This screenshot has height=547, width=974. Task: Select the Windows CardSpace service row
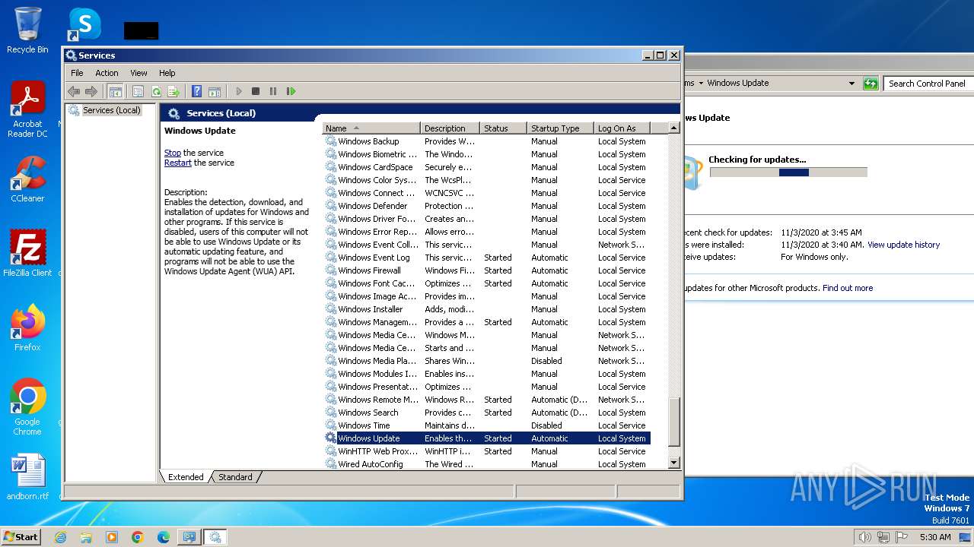[x=487, y=167]
